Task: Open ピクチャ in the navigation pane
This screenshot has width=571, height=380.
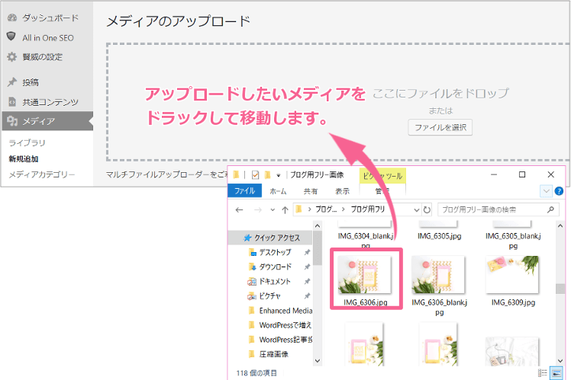Action: pyautogui.click(x=269, y=296)
